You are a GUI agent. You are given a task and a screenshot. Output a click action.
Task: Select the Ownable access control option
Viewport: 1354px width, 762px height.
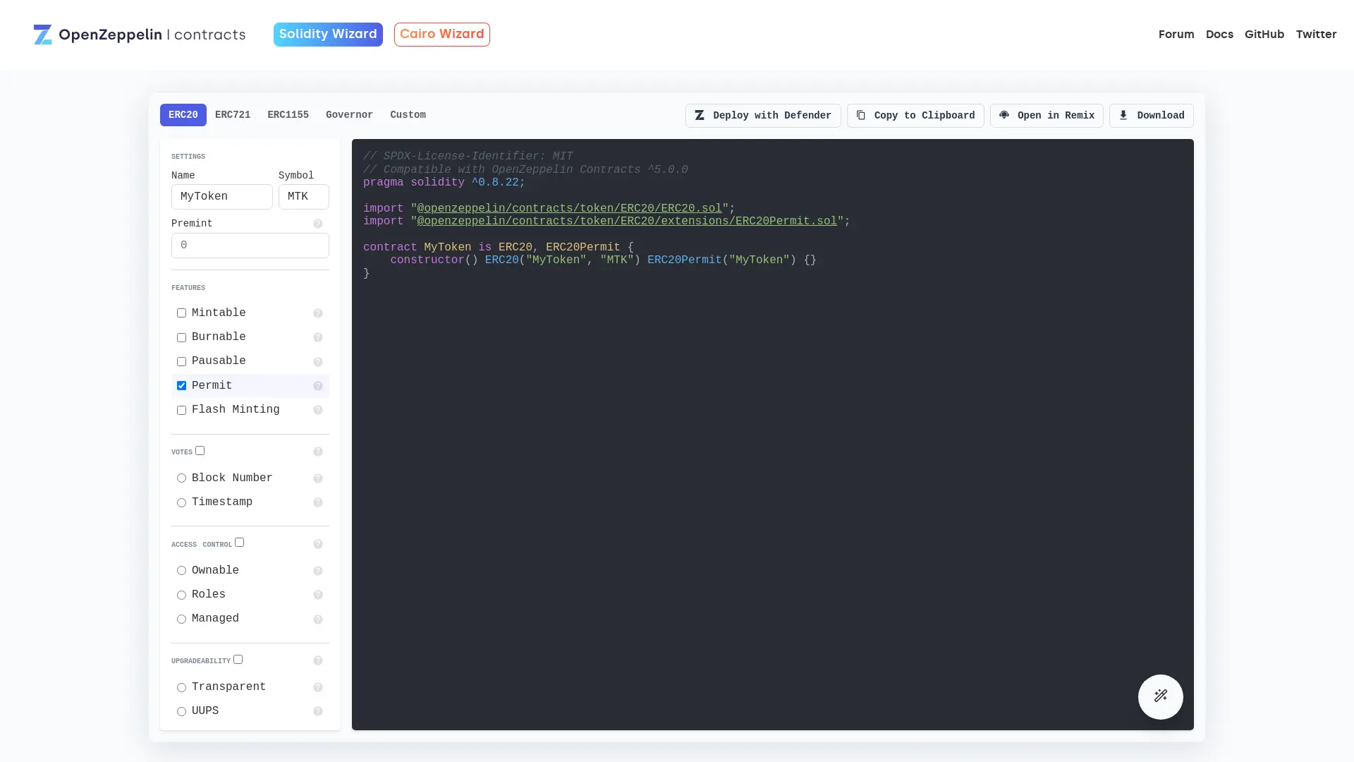(x=181, y=571)
